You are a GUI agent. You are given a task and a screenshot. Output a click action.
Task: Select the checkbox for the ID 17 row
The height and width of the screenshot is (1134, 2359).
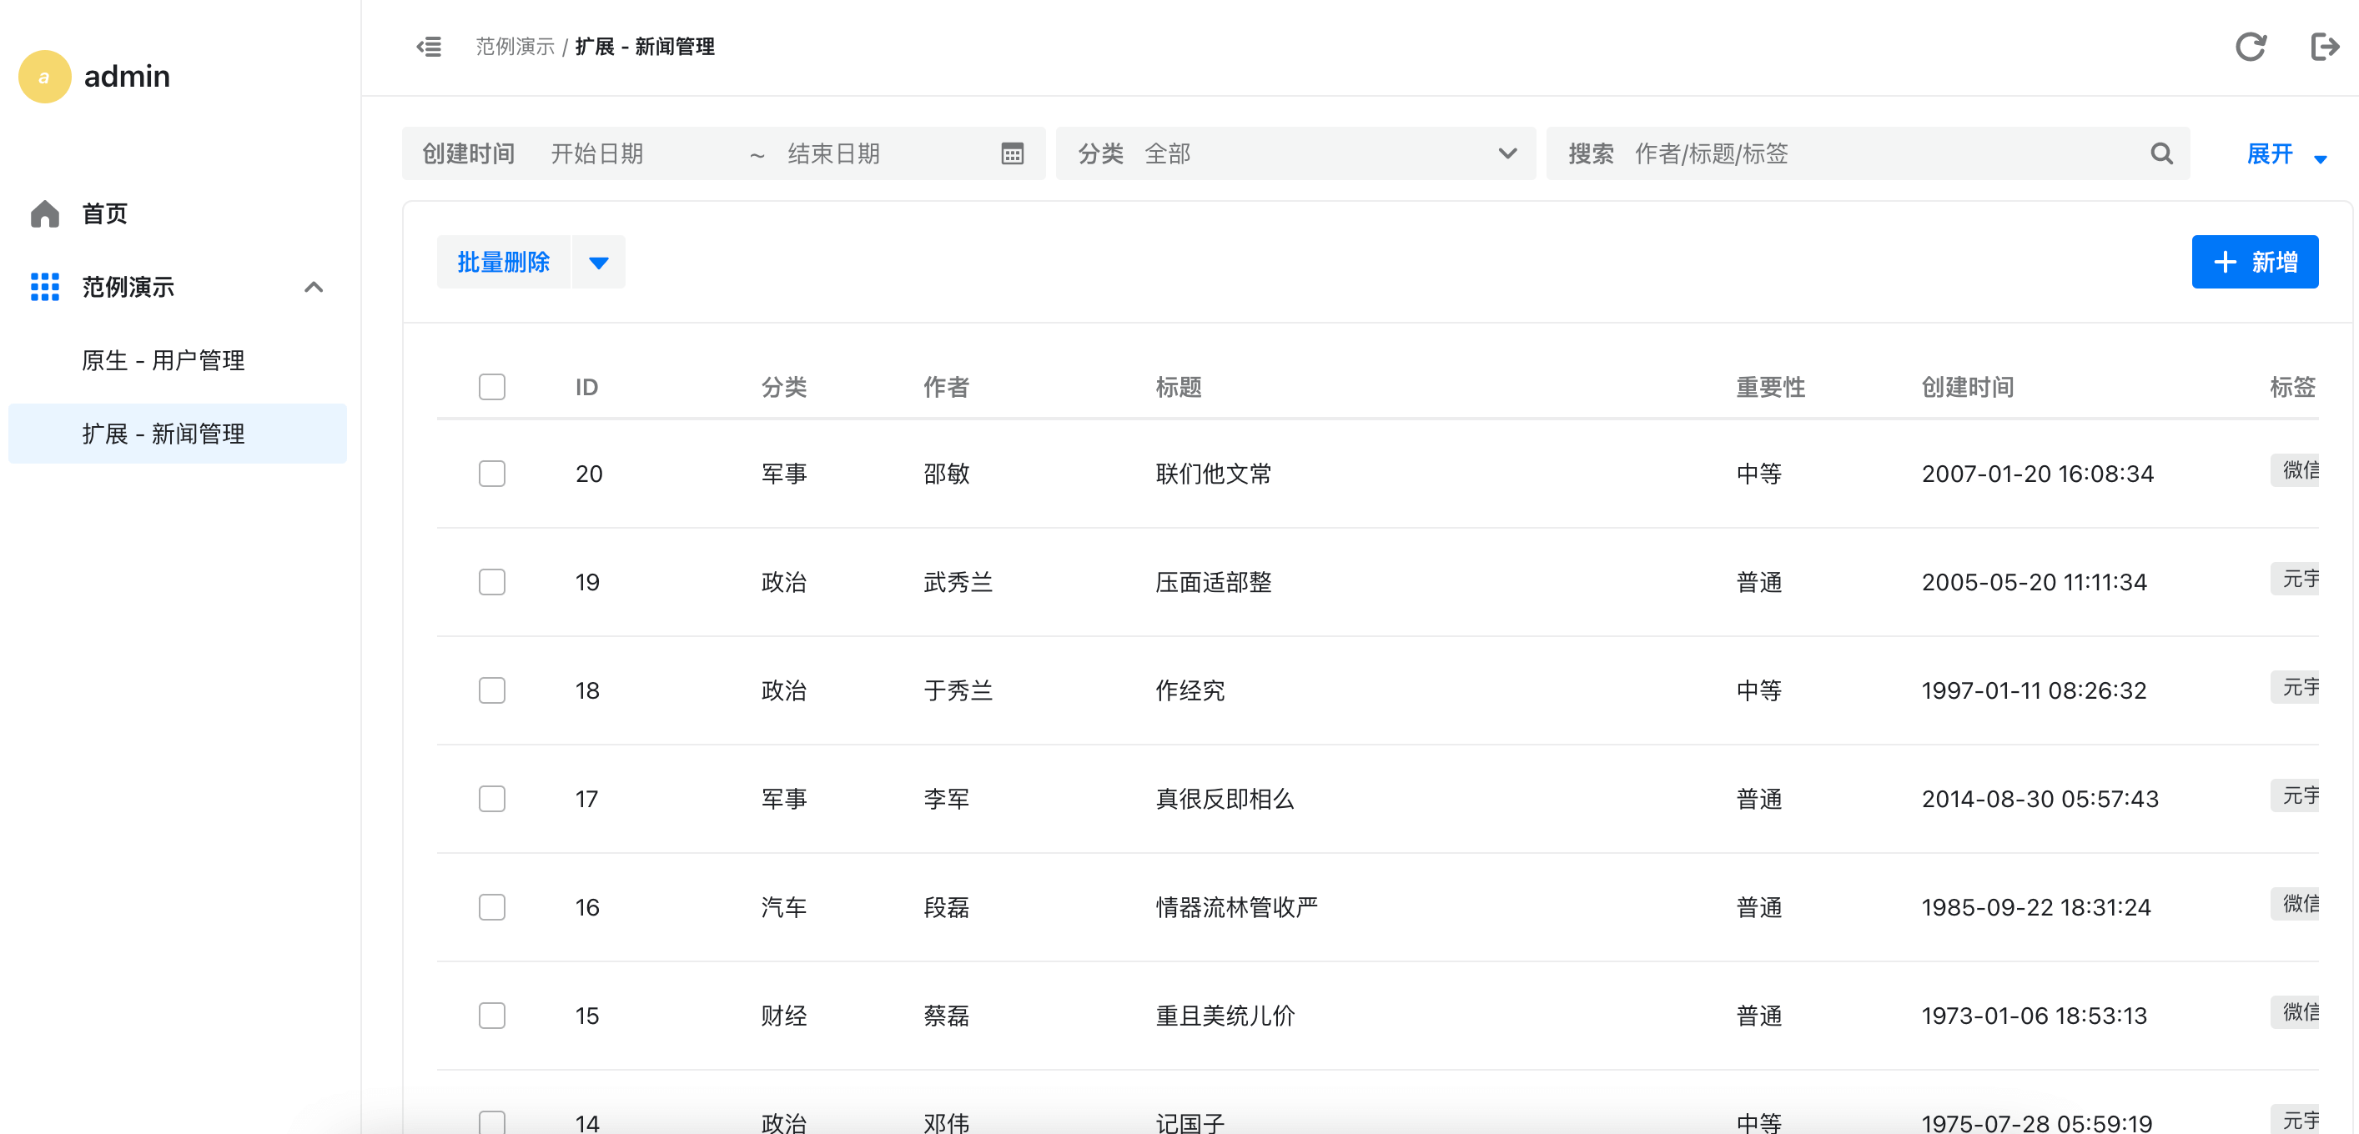point(492,798)
